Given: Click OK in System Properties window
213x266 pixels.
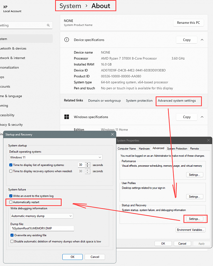Looking at the screenshot, I should tap(163, 243).
